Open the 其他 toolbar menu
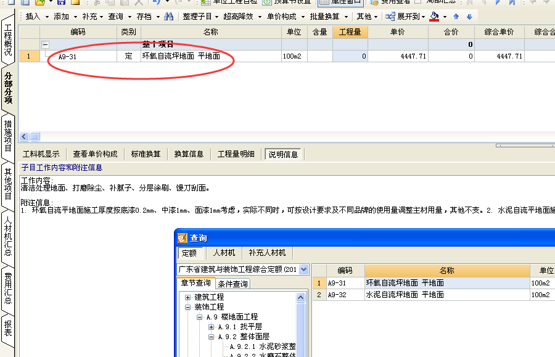555x357 pixels. (367, 17)
